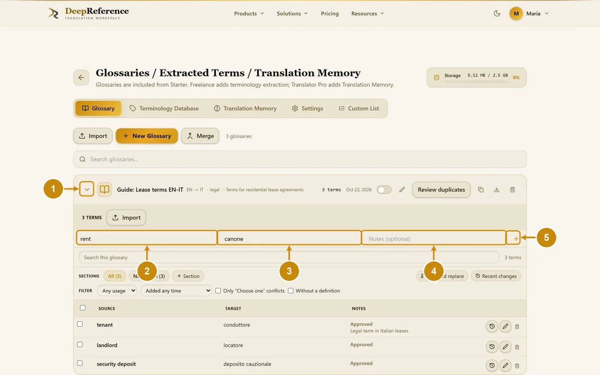
Task: Edit the Lease terms glossary with the pencil icon
Action: tap(402, 189)
